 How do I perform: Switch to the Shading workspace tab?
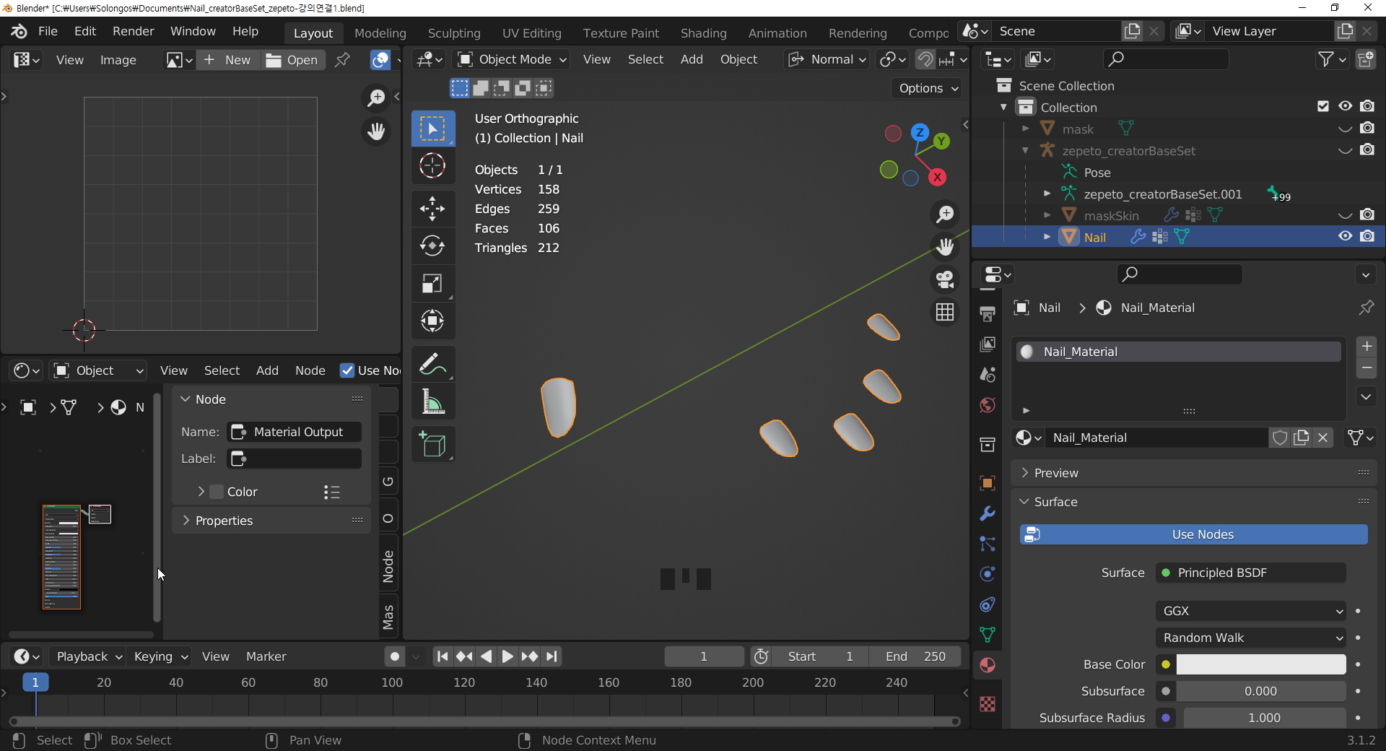703,33
